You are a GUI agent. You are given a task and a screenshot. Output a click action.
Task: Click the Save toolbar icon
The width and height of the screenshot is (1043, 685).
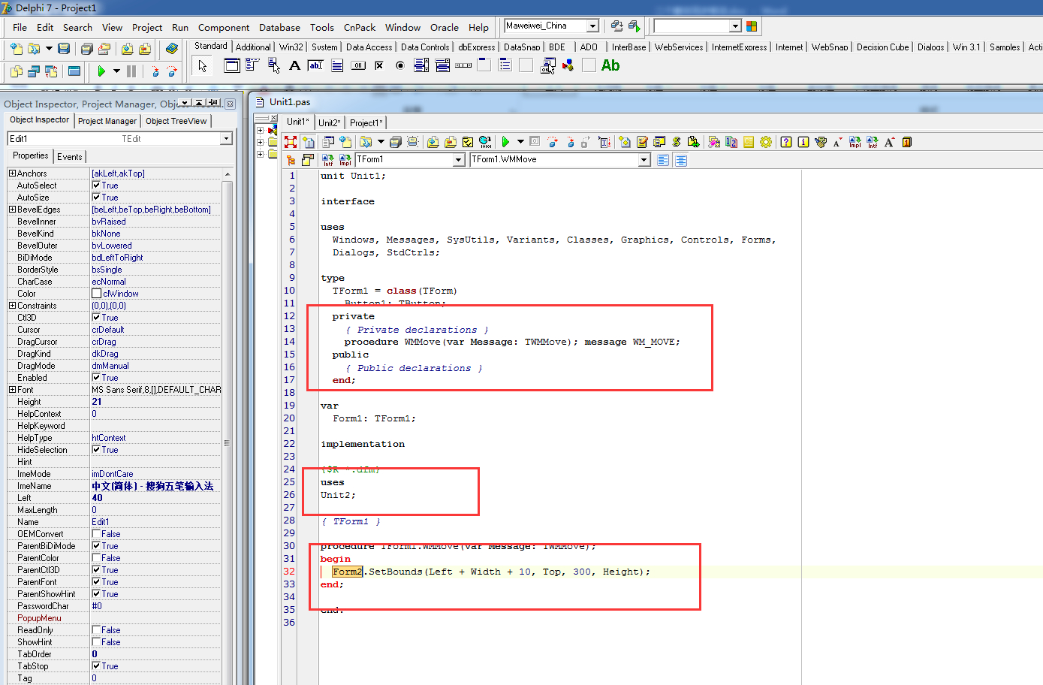[x=64, y=49]
